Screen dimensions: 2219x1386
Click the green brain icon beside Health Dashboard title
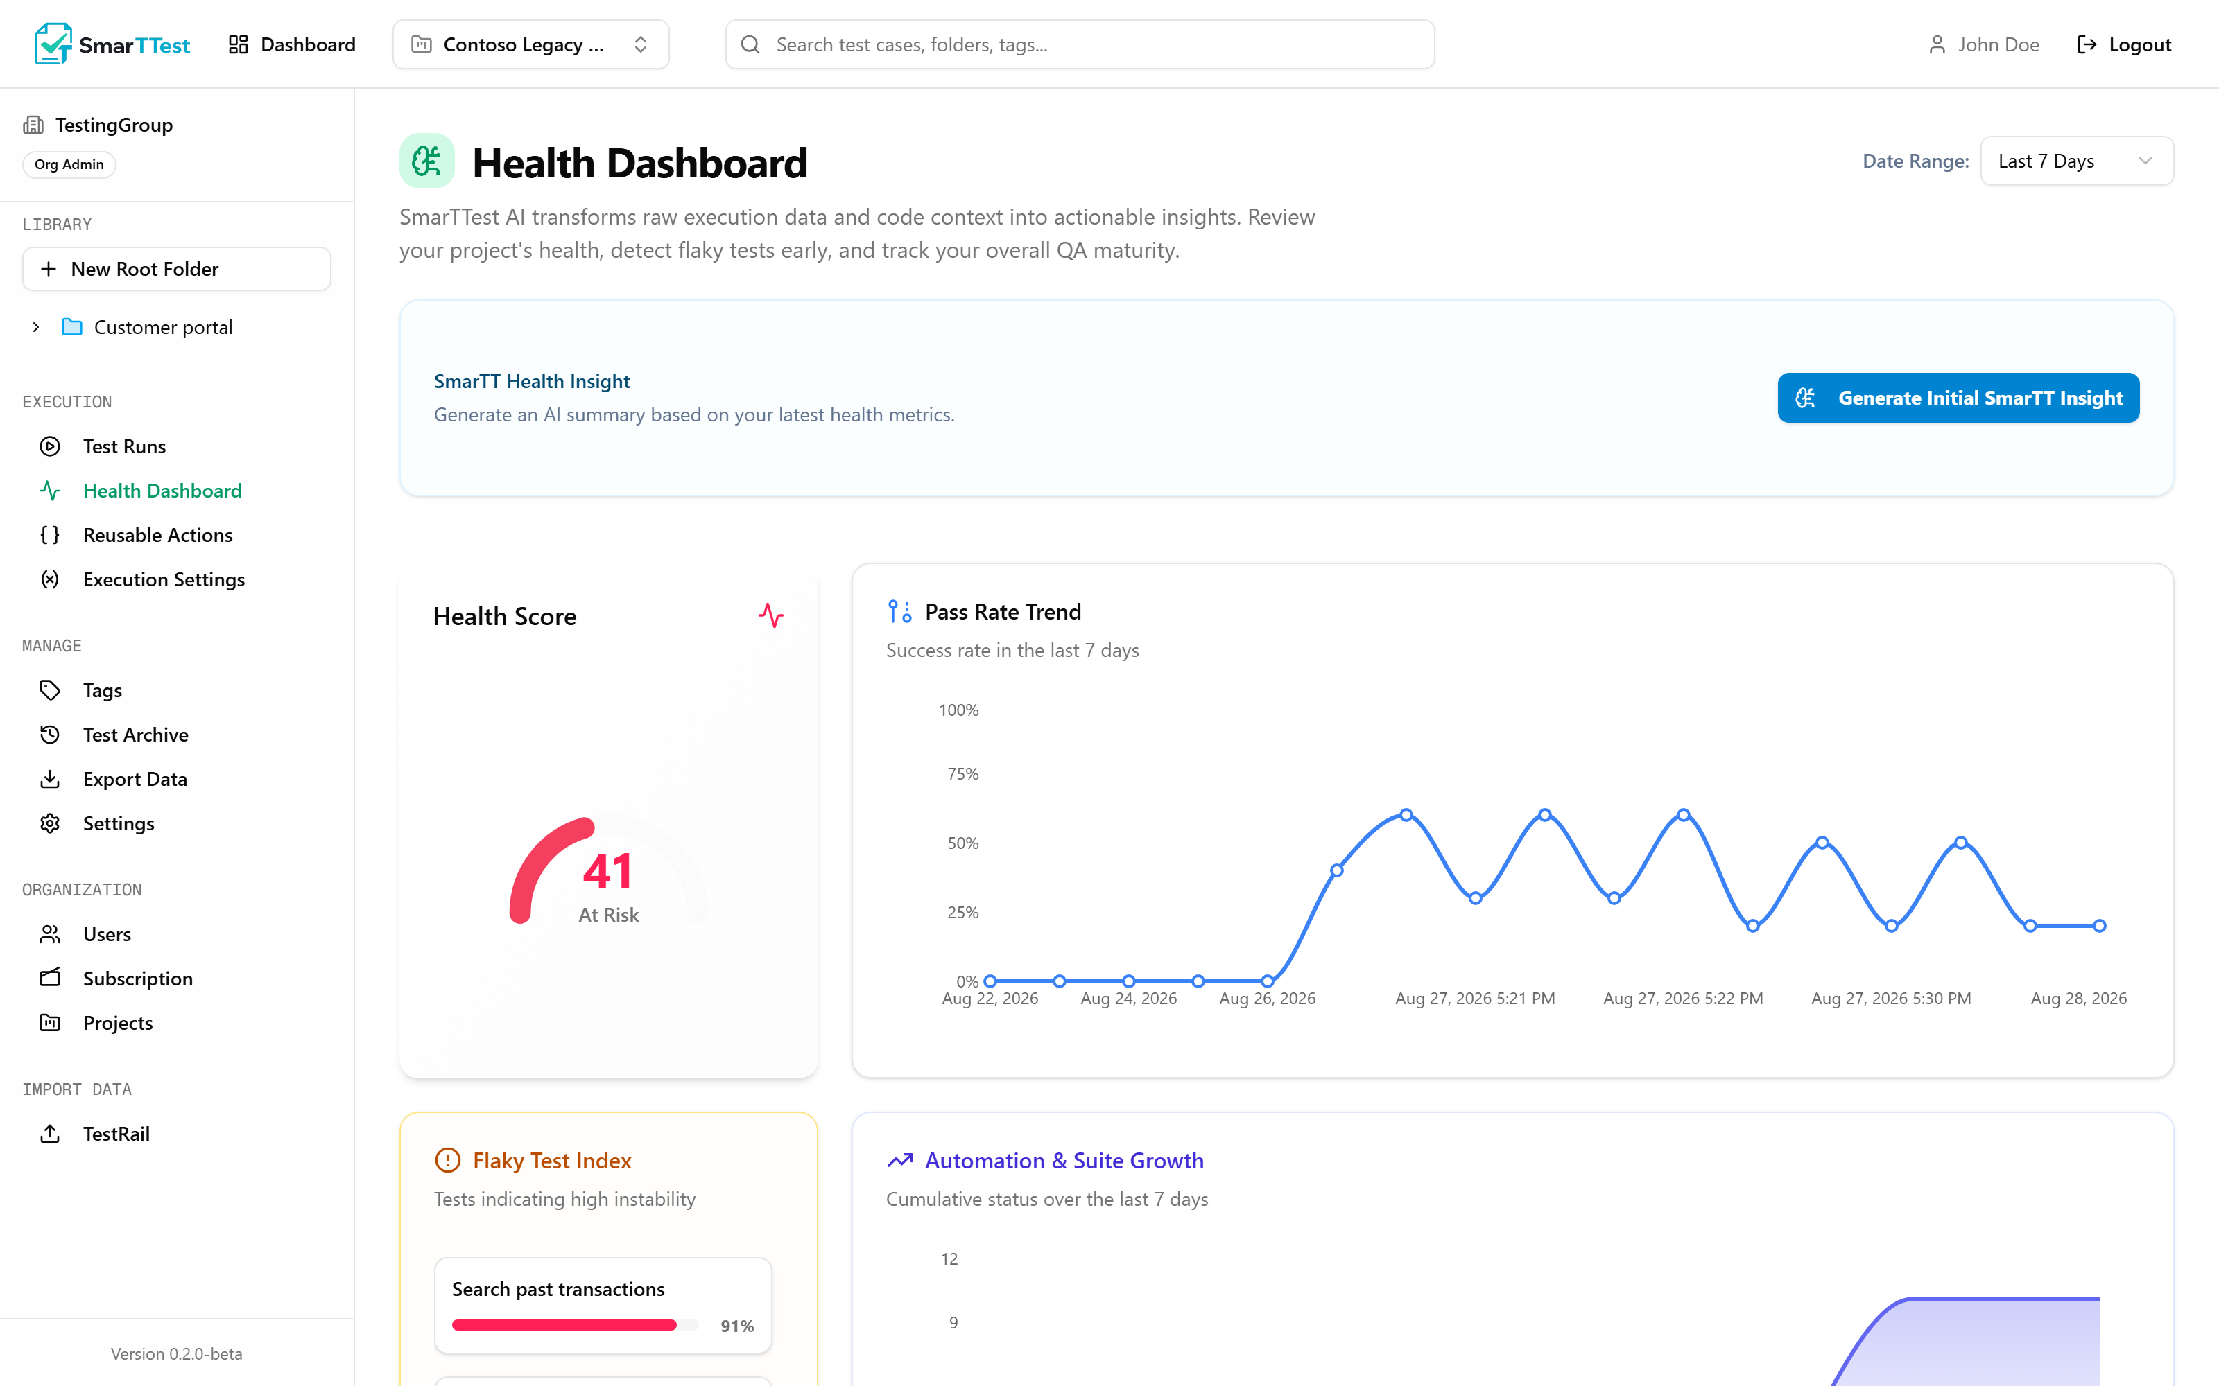[426, 161]
